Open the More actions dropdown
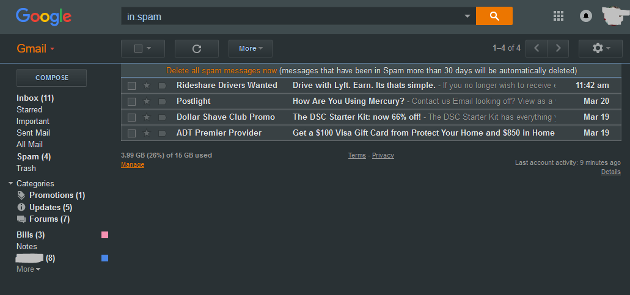Image resolution: width=630 pixels, height=295 pixels. (x=251, y=49)
